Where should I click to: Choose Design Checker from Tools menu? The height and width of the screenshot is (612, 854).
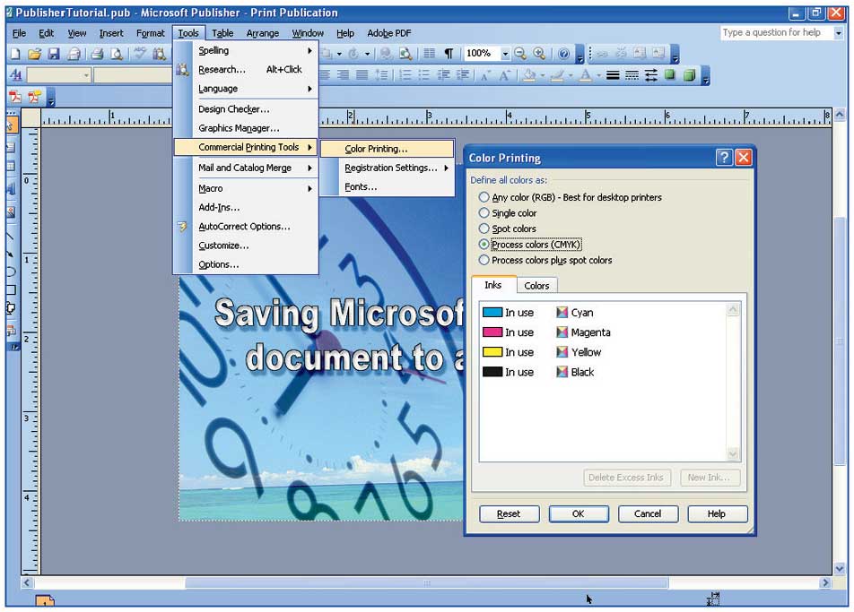point(246,109)
